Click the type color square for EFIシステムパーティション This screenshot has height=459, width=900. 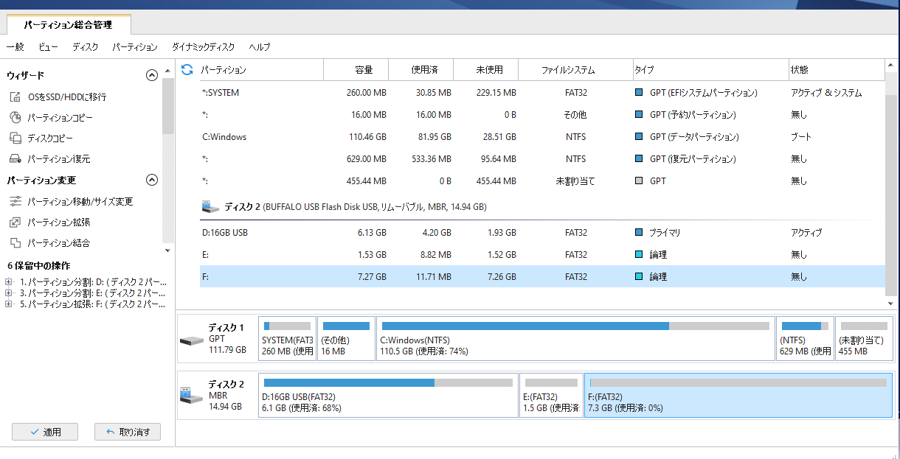(639, 93)
